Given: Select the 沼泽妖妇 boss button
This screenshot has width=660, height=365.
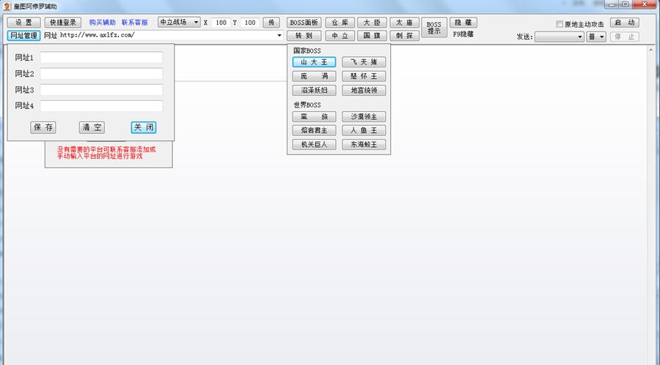Looking at the screenshot, I should [314, 90].
